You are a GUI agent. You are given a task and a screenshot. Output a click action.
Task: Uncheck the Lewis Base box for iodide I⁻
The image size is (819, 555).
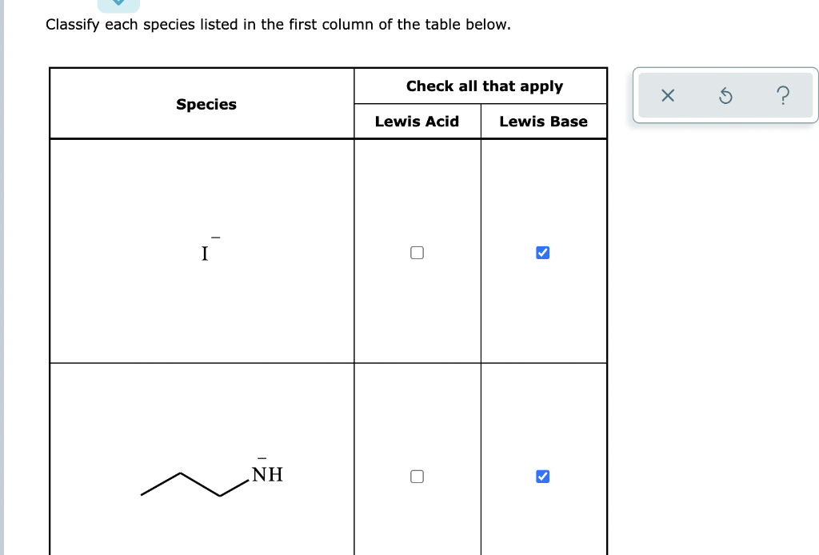tap(543, 252)
